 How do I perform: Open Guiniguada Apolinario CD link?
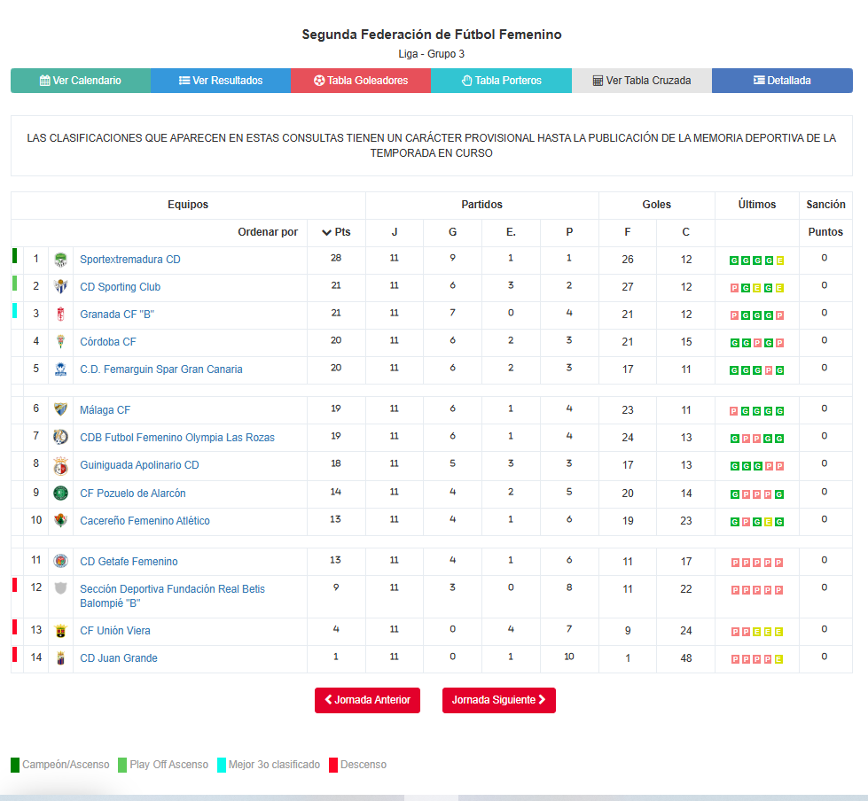[x=139, y=465]
